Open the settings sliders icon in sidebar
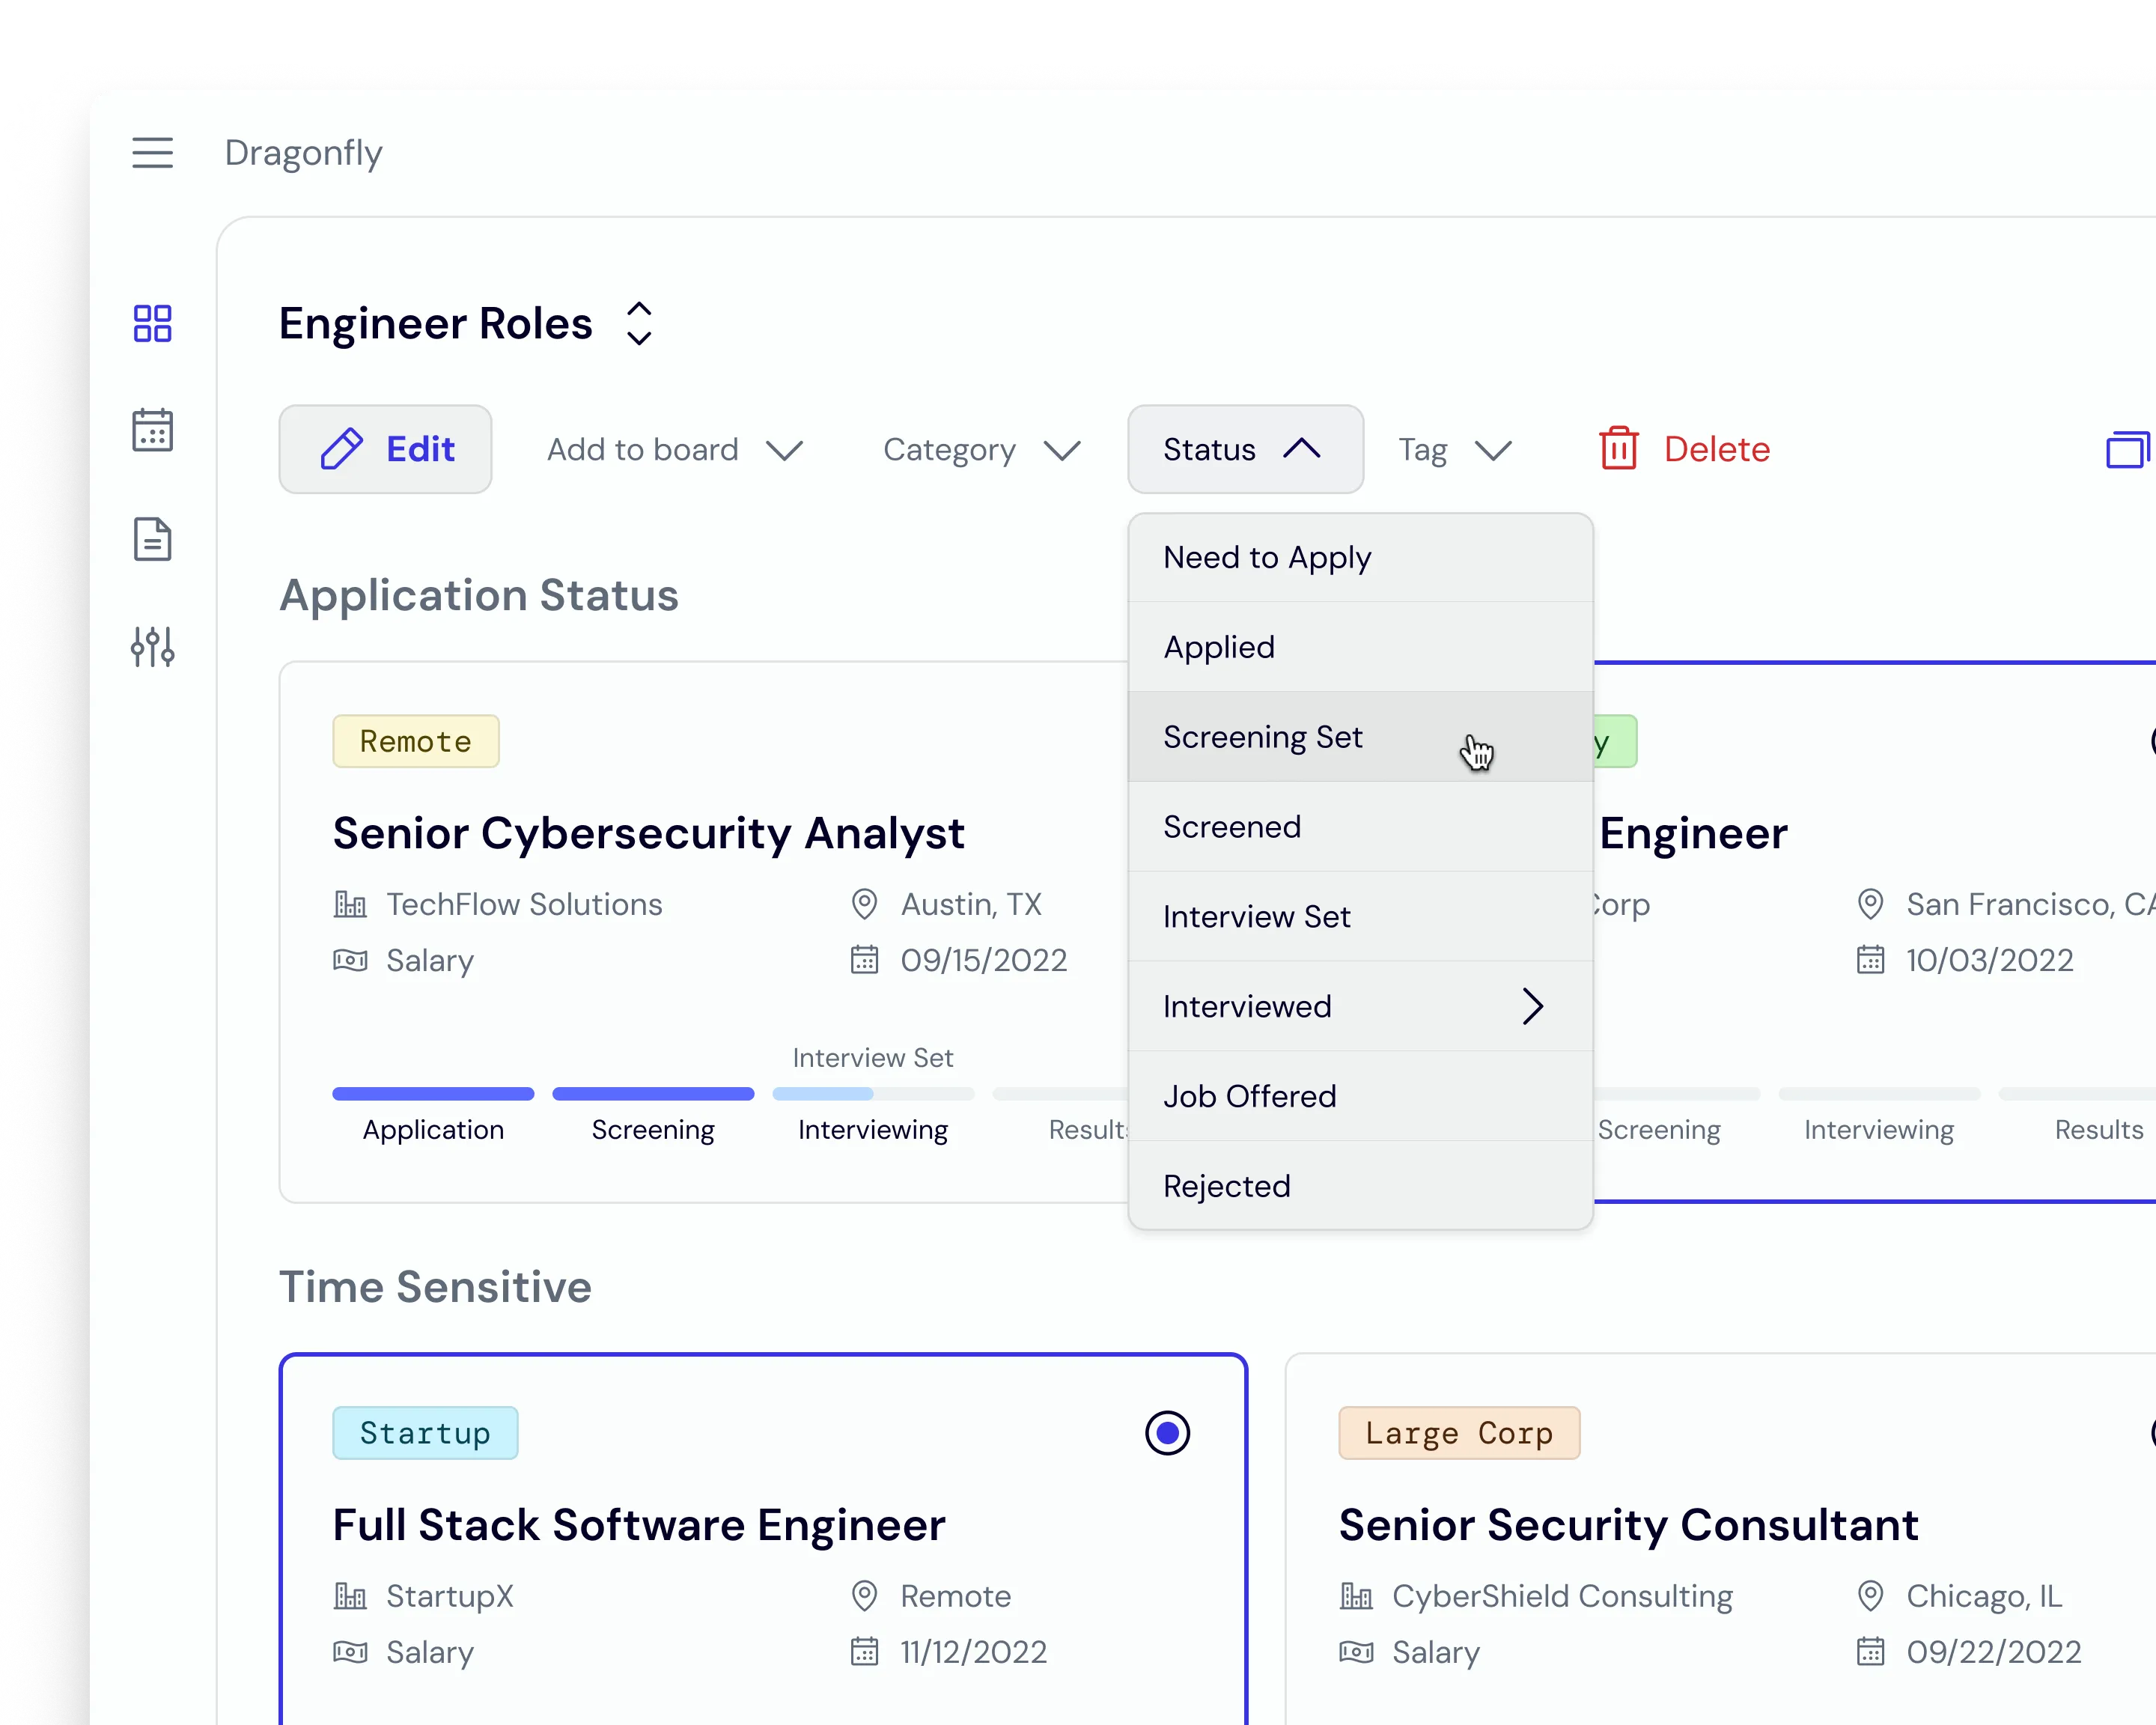The height and width of the screenshot is (1725, 2156). coord(152,647)
